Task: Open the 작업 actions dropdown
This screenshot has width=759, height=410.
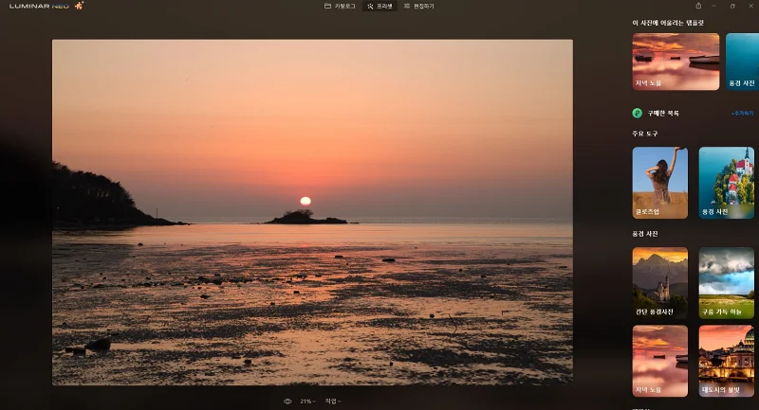Action: tap(333, 401)
